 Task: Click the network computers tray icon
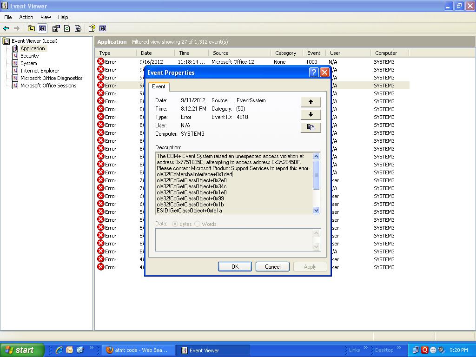click(416, 350)
